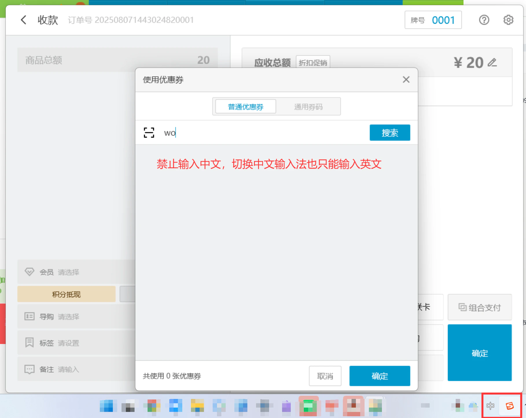This screenshot has height=418, width=526.
Task: Click the 导购 list icon
Action: [x=30, y=316]
